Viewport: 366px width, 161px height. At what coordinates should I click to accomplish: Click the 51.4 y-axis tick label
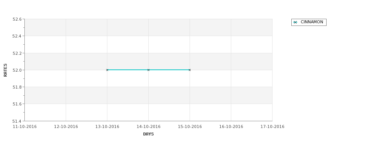pos(17,121)
